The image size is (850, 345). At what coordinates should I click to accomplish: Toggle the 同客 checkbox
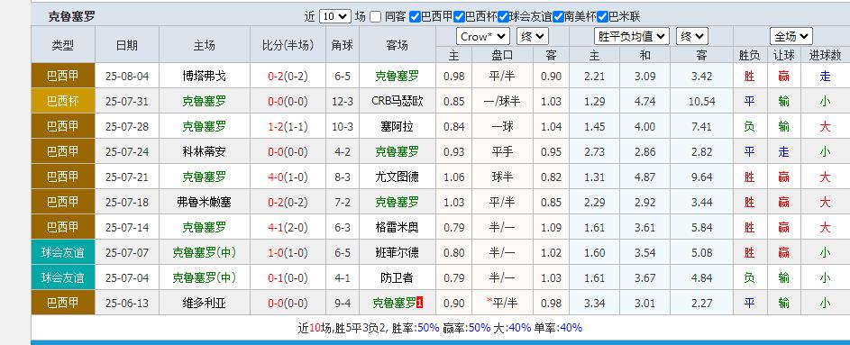click(375, 17)
